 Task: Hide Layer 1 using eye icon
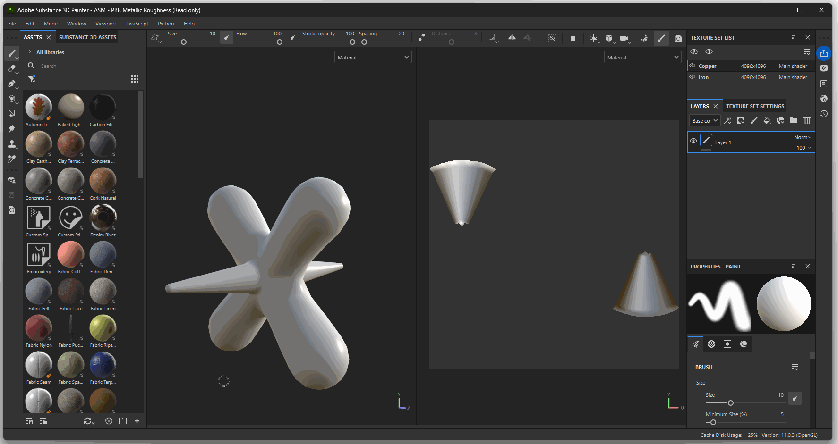[x=693, y=141]
